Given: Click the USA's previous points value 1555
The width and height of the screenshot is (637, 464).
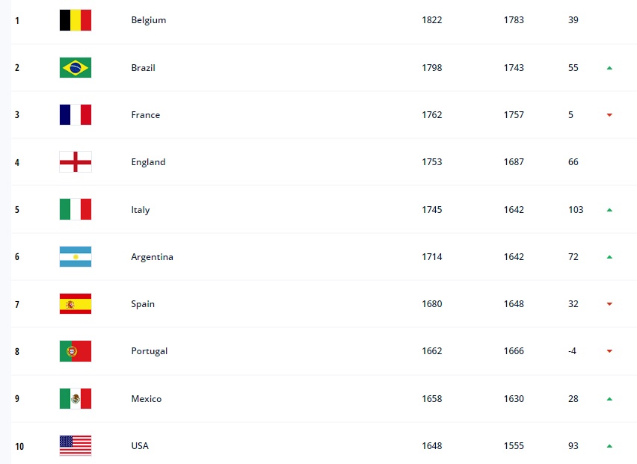Looking at the screenshot, I should coord(514,446).
